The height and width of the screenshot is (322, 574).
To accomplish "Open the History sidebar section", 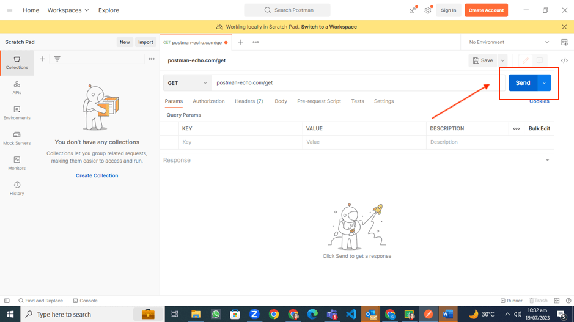I will pos(17,188).
